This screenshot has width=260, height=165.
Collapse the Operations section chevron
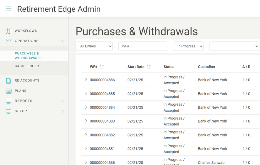(x=63, y=41)
